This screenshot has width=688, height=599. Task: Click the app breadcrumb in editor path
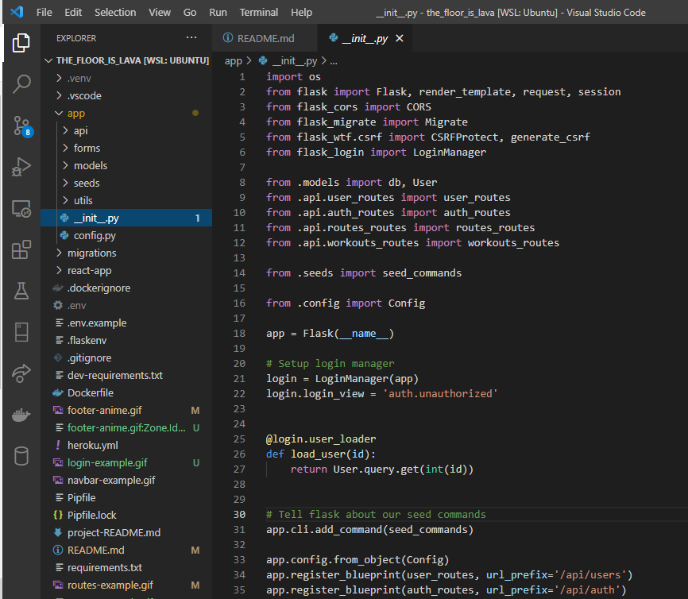coord(233,60)
